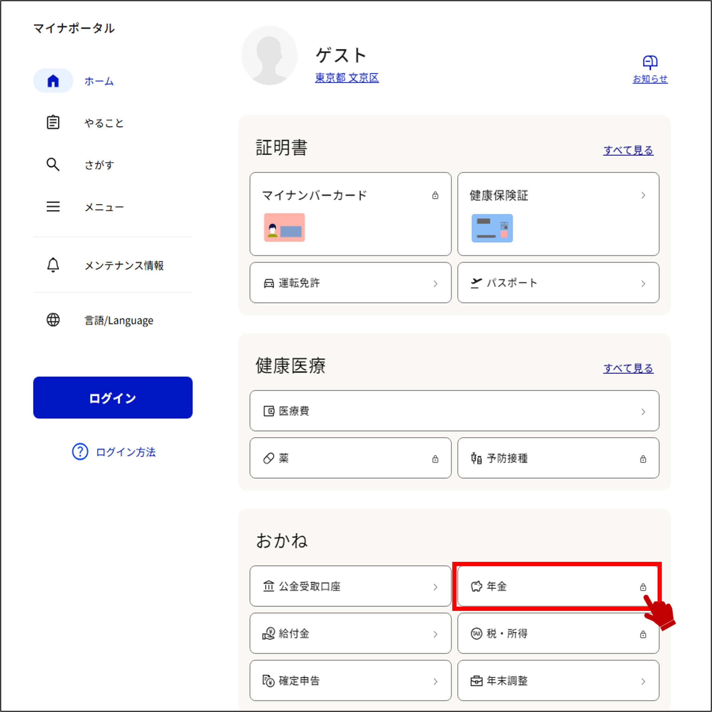Click the piggy bank icon beside 年金
Screen dimensions: 712x712
coord(476,586)
